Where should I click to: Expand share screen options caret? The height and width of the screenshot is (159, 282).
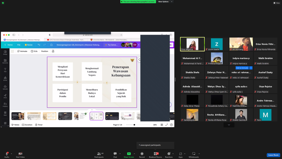tap(134, 154)
